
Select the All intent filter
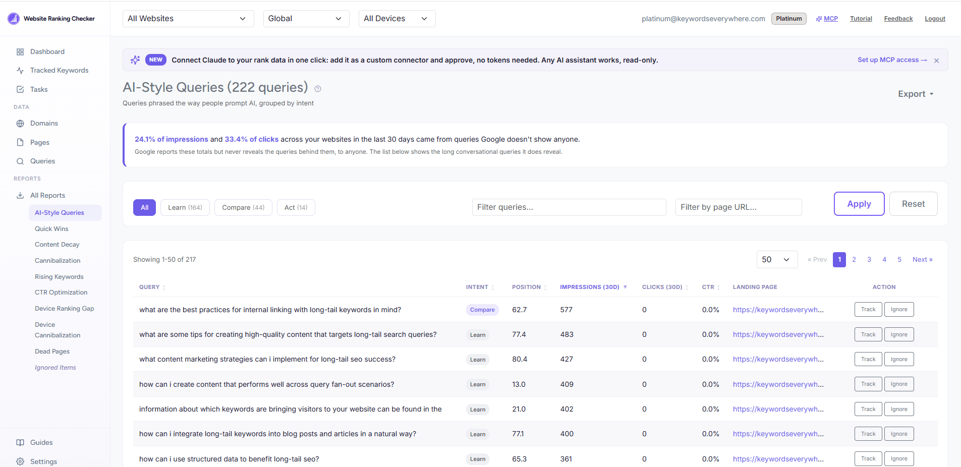coord(144,207)
